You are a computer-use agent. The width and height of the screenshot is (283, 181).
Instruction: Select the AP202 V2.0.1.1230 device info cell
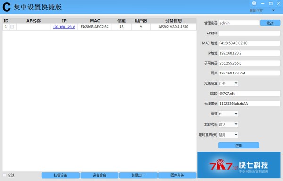tap(174, 27)
